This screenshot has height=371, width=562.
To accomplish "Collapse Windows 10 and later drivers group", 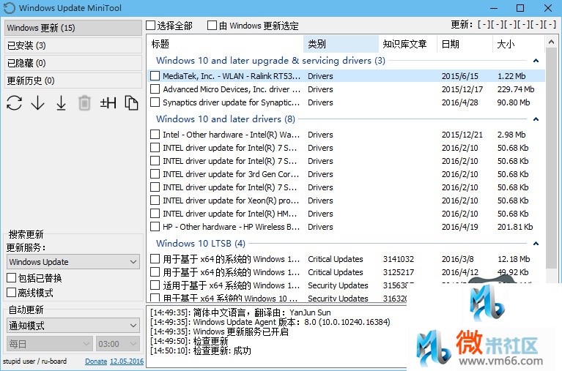I will click(x=536, y=119).
